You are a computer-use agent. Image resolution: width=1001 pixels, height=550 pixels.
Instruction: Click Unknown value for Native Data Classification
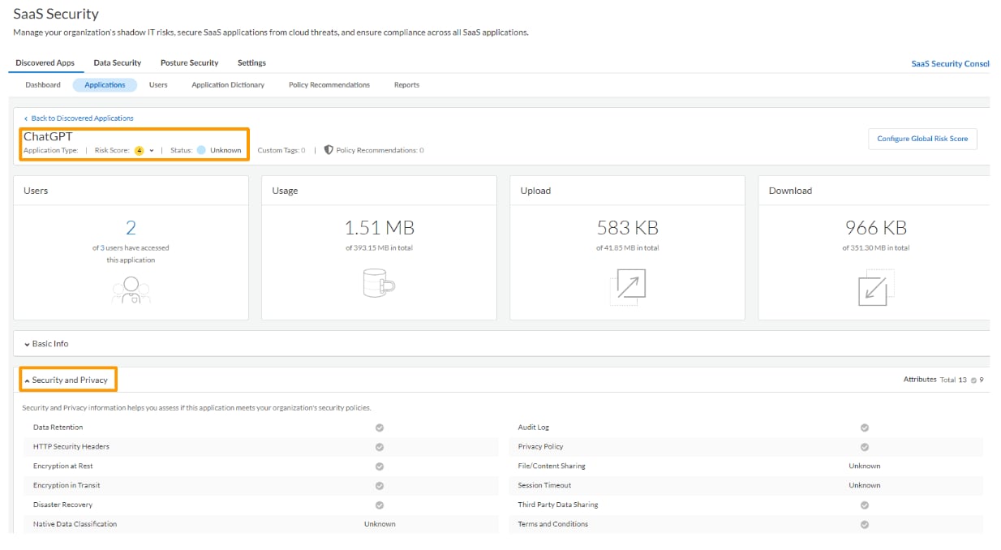pyautogui.click(x=380, y=524)
